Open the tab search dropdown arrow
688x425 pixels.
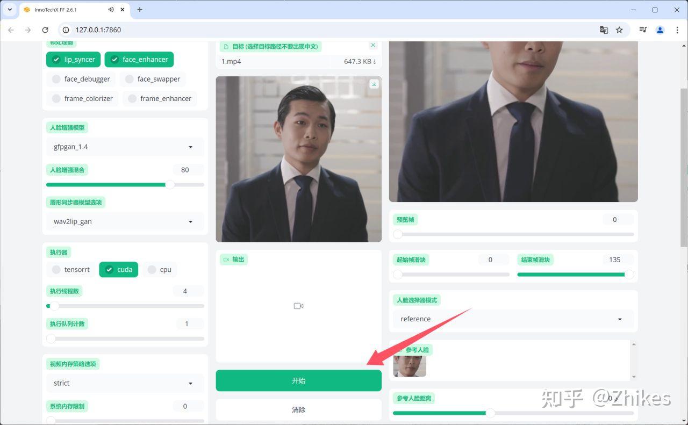(x=10, y=10)
